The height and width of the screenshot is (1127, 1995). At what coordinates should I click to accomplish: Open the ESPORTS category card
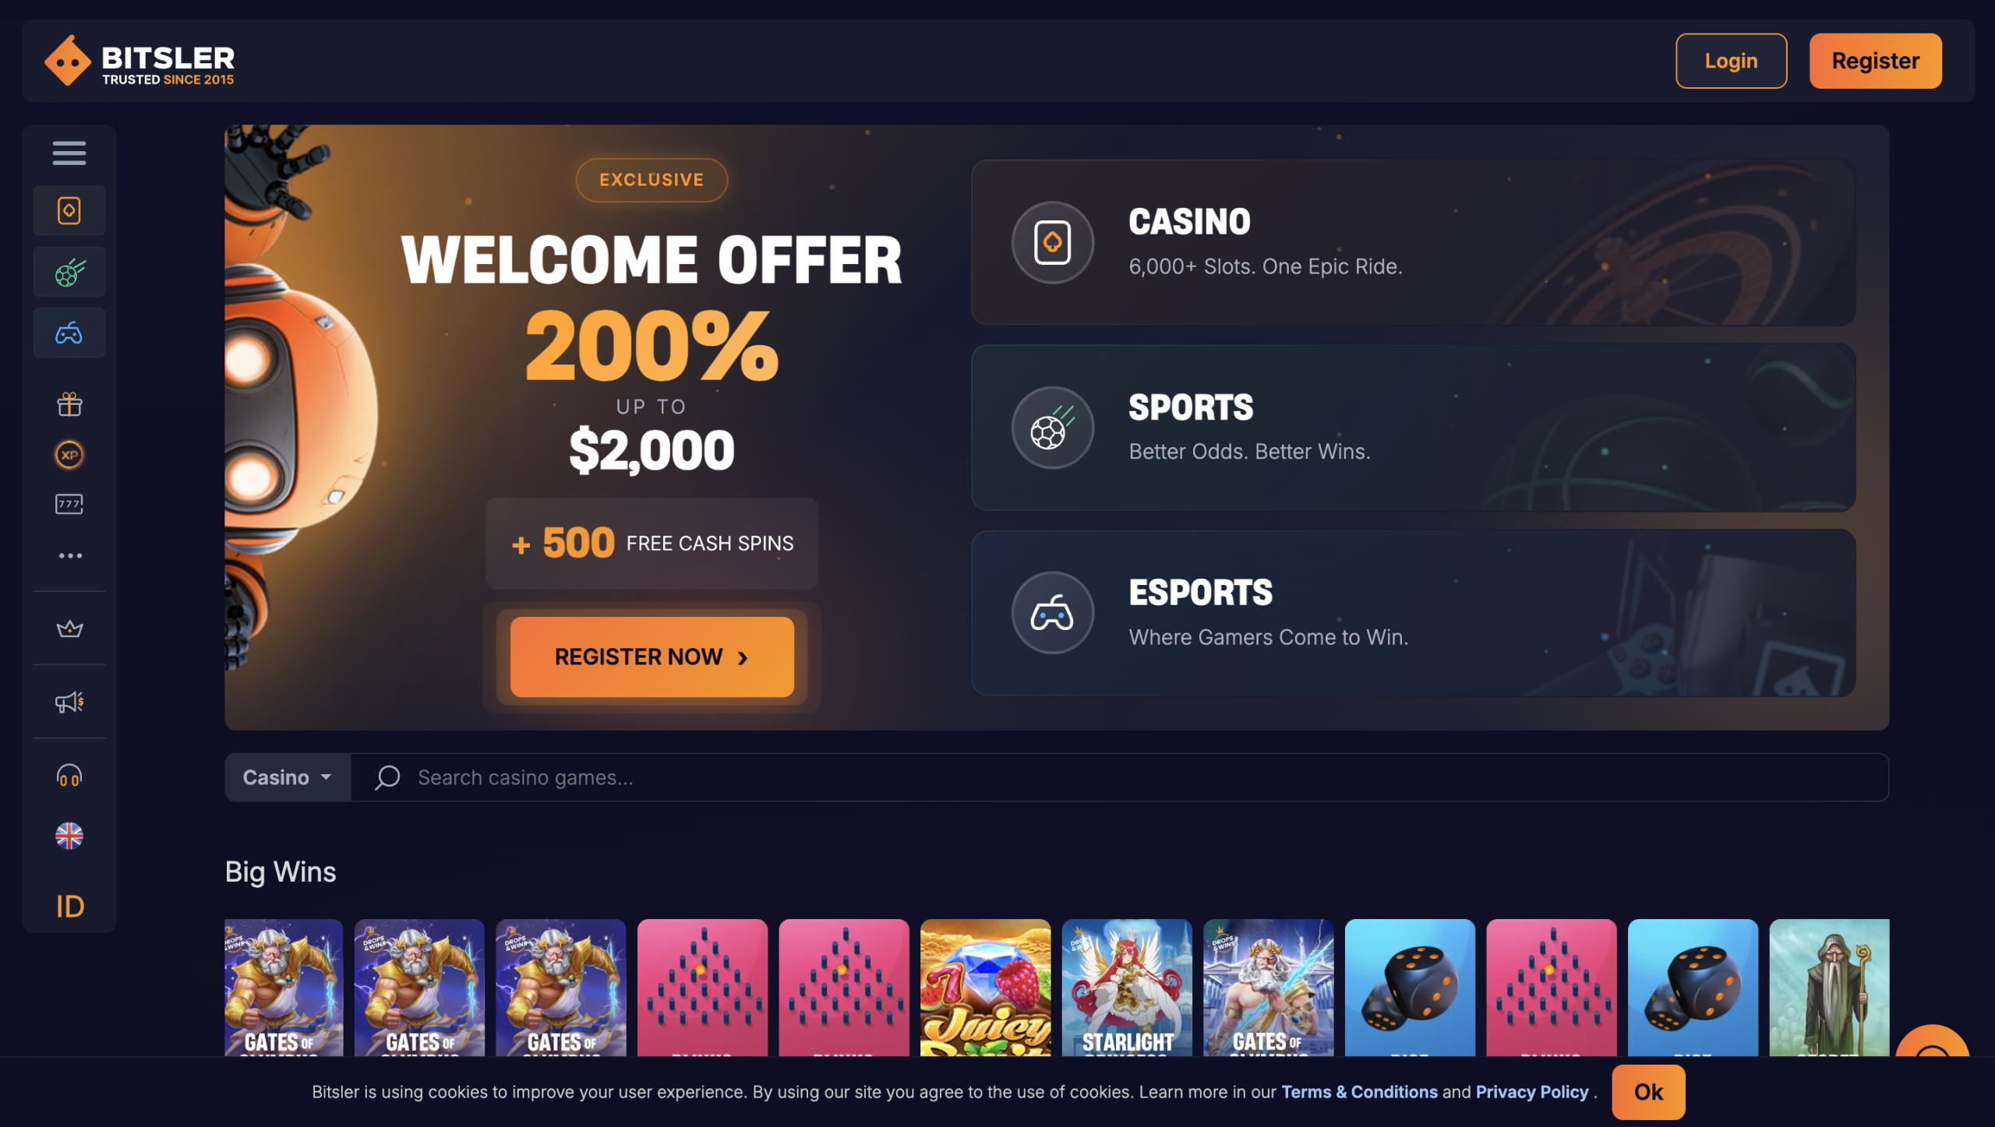pyautogui.click(x=1413, y=613)
